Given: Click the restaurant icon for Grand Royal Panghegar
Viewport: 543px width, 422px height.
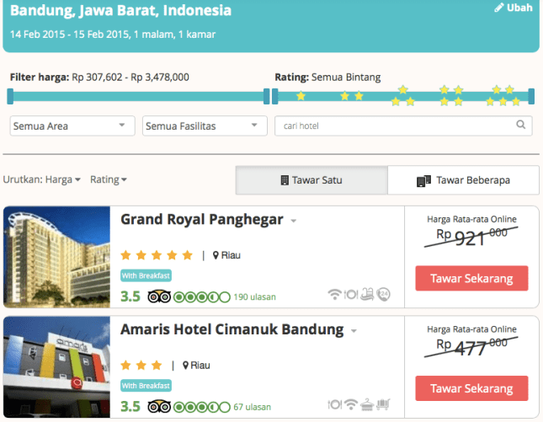Looking at the screenshot, I should 351,295.
